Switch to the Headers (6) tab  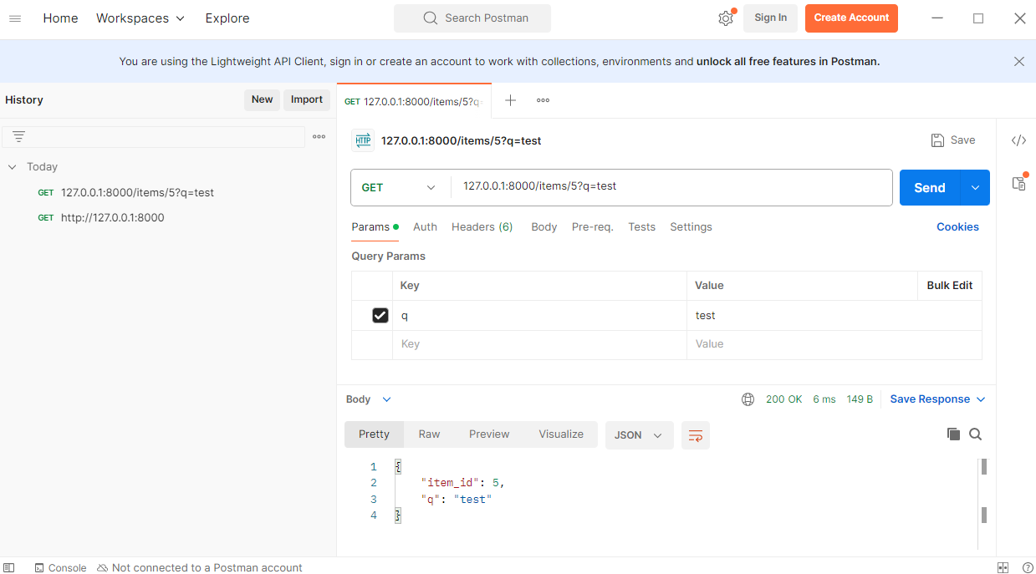tap(482, 227)
